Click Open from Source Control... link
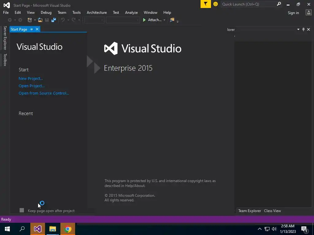Image resolution: width=314 pixels, height=235 pixels. pos(44,93)
